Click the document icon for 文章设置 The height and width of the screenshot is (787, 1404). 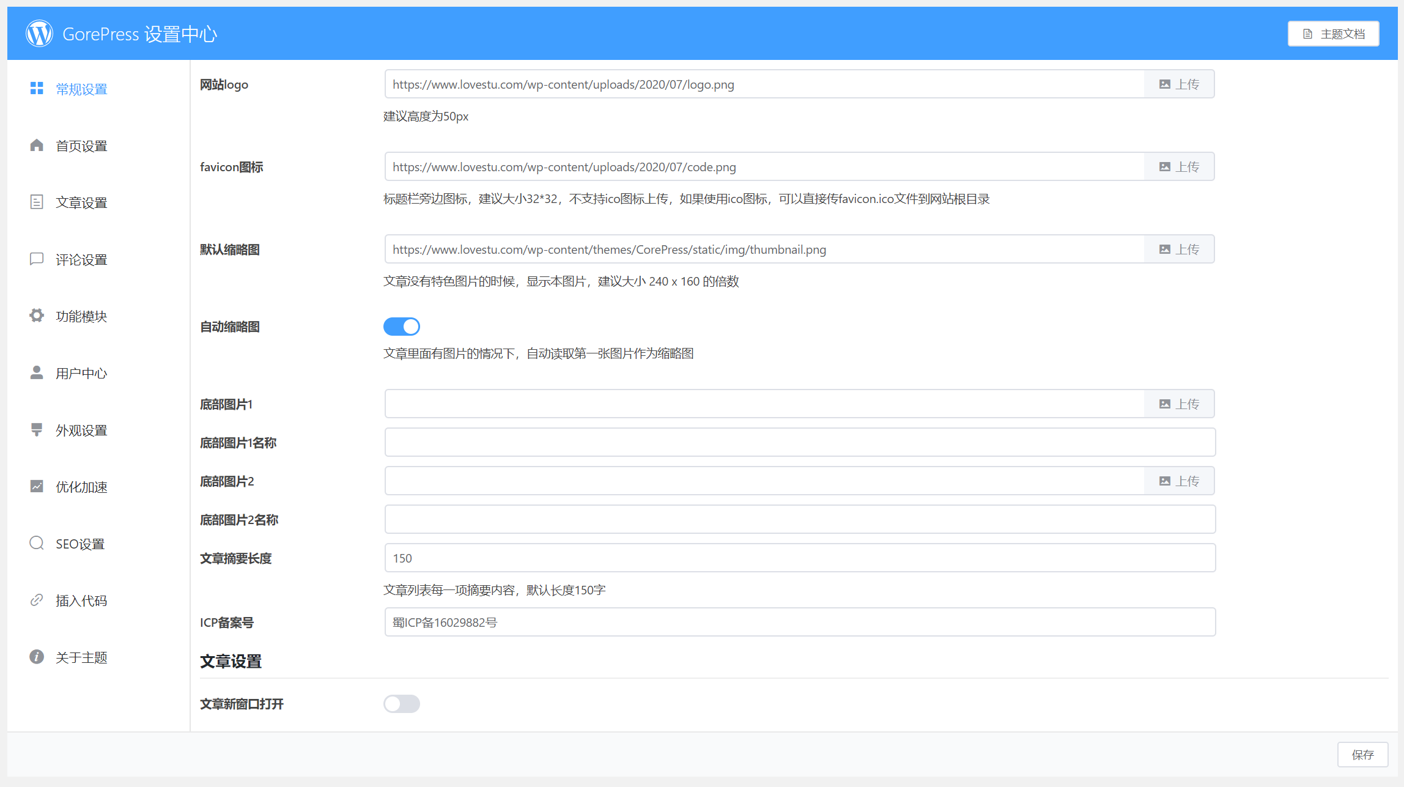click(37, 202)
